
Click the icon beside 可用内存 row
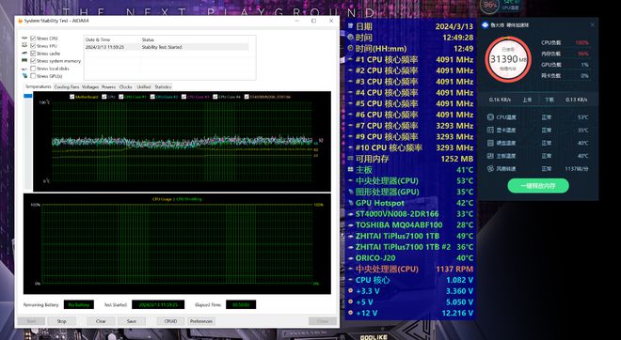(x=350, y=159)
